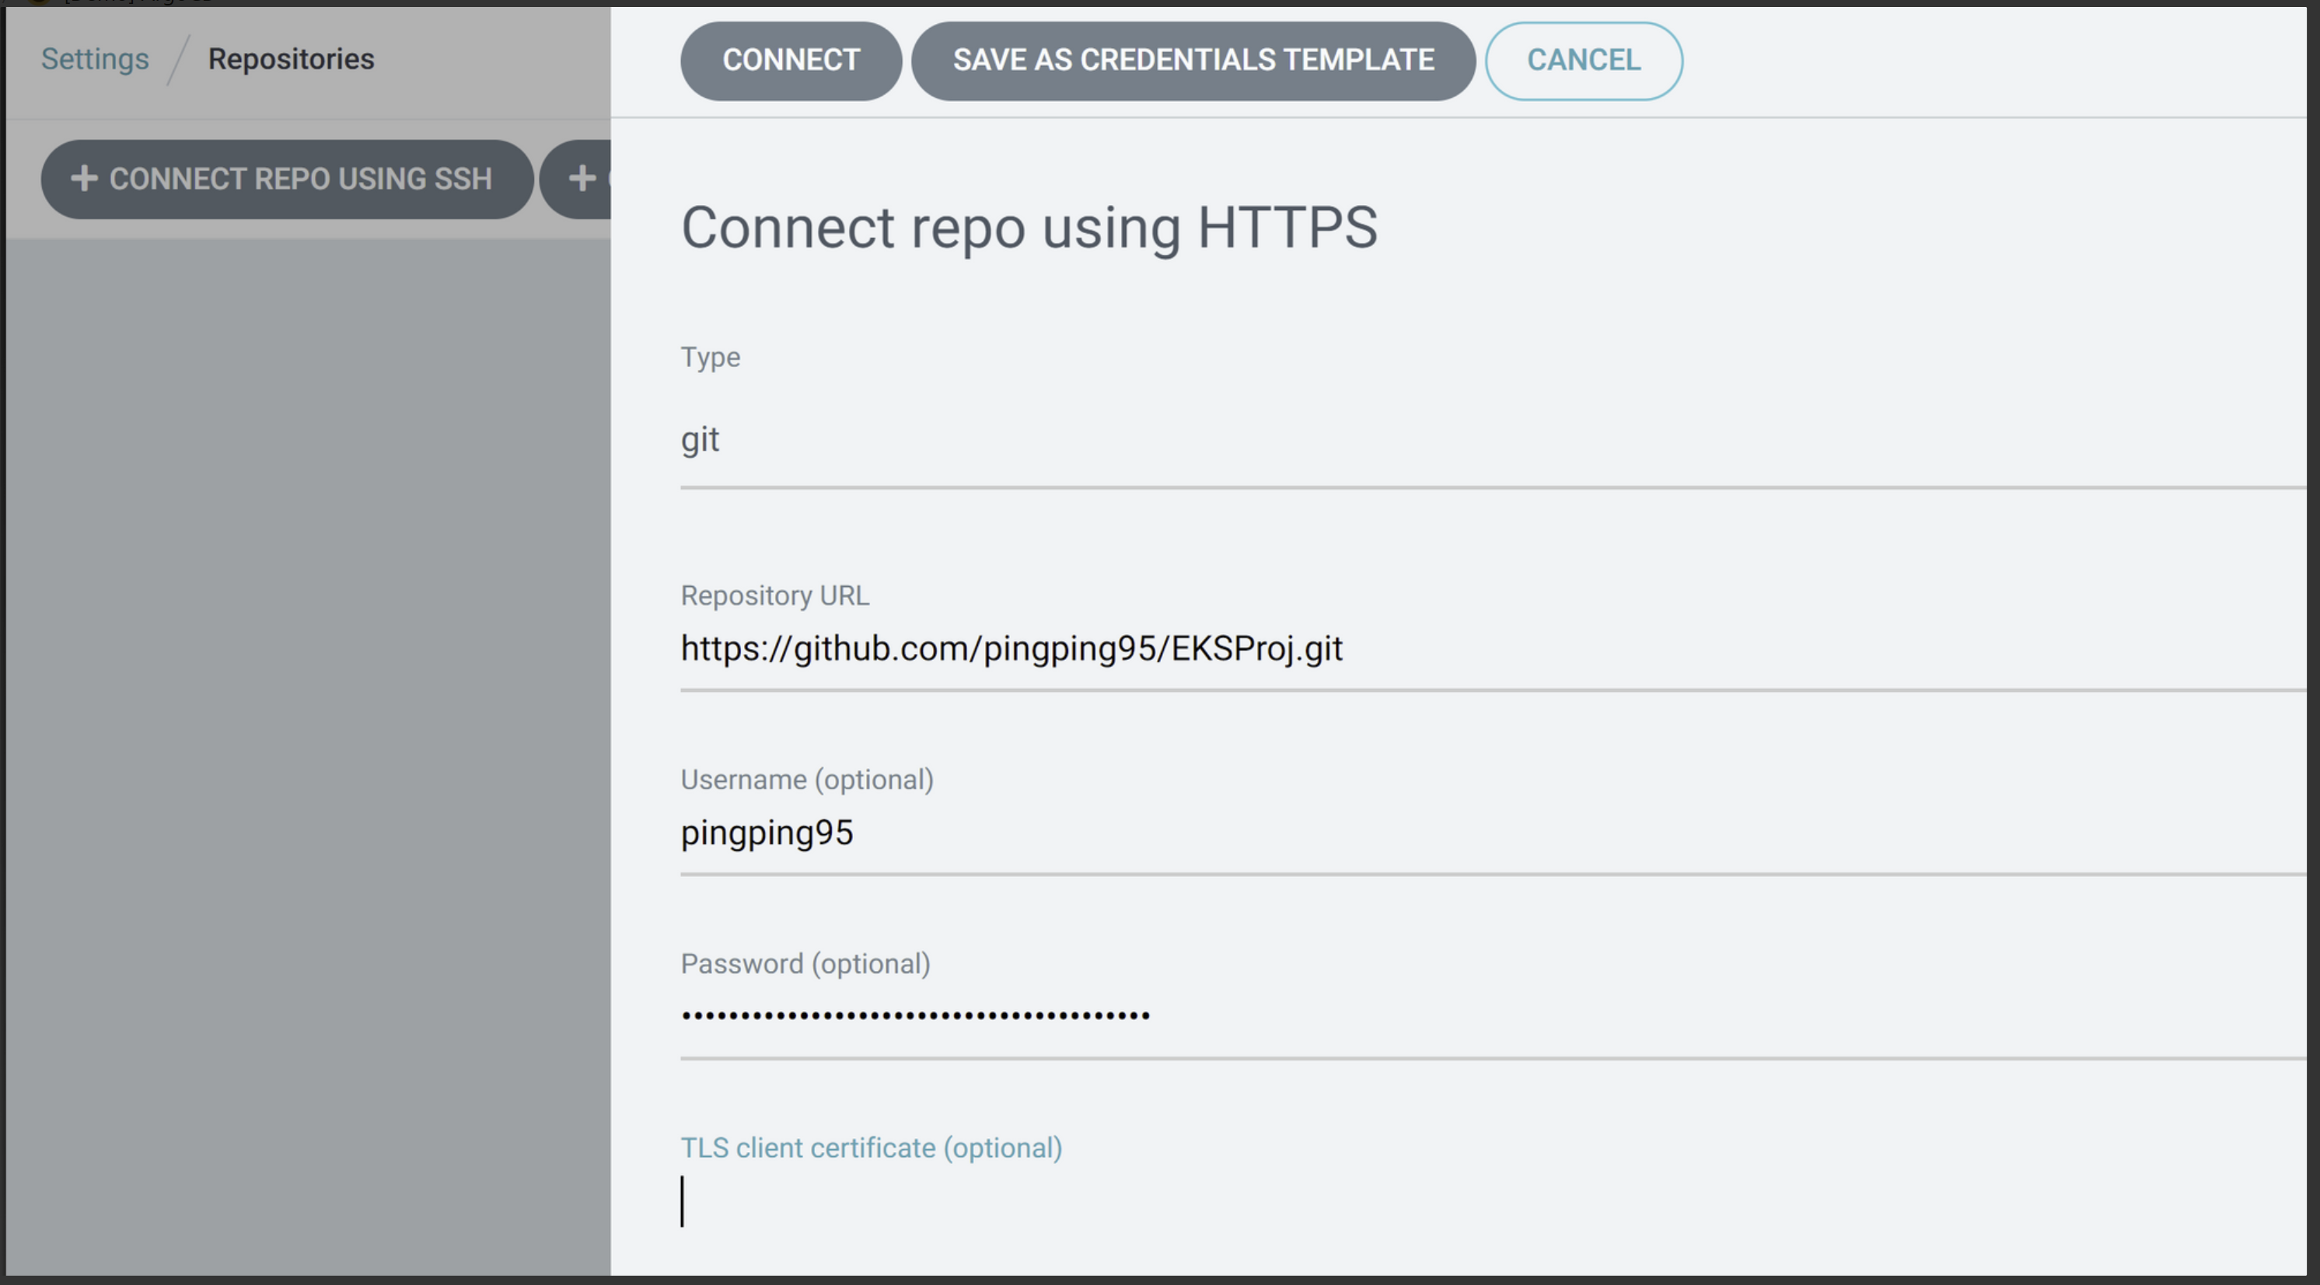Image resolution: width=2320 pixels, height=1285 pixels.
Task: Go back to Settings via breadcrumb
Action: (x=95, y=58)
